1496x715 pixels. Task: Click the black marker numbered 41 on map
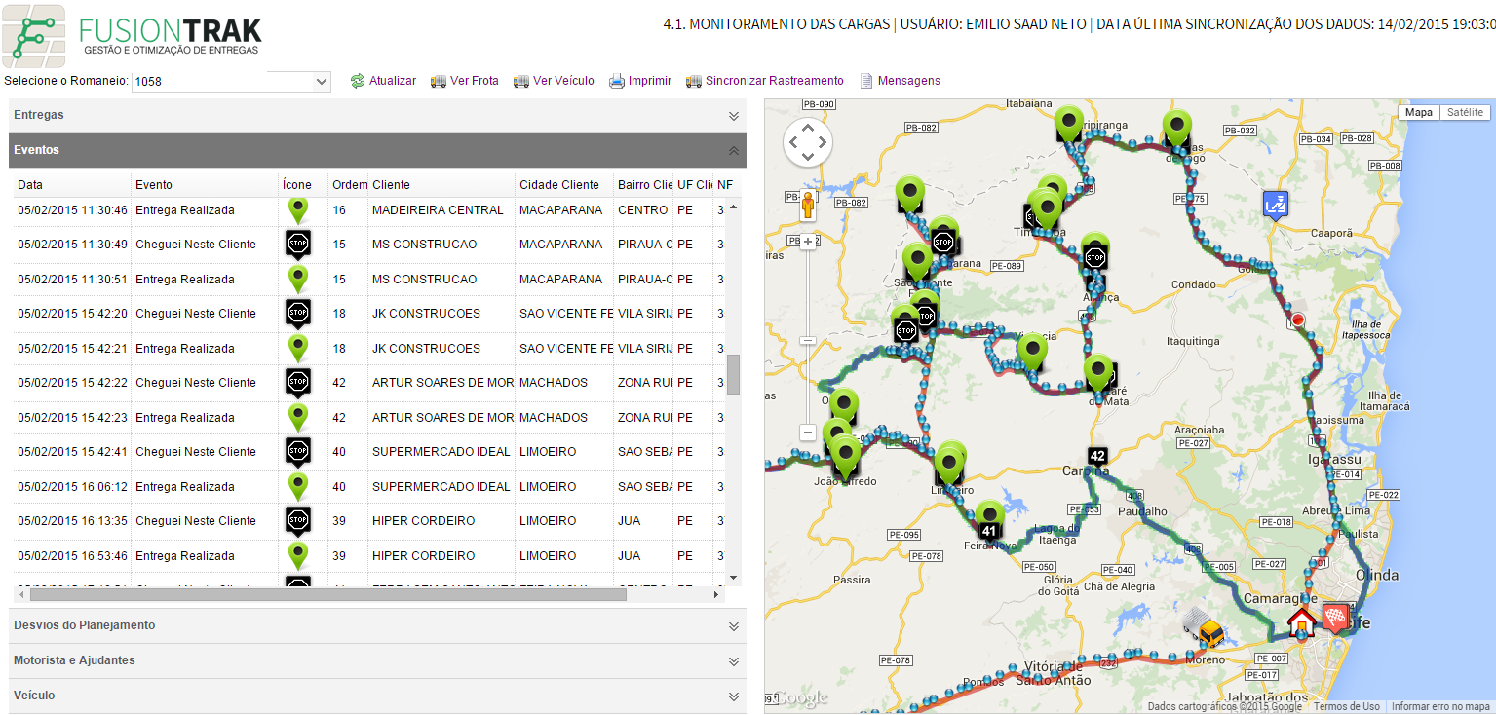(989, 531)
